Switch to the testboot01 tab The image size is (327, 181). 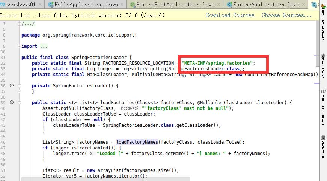tap(20, 5)
